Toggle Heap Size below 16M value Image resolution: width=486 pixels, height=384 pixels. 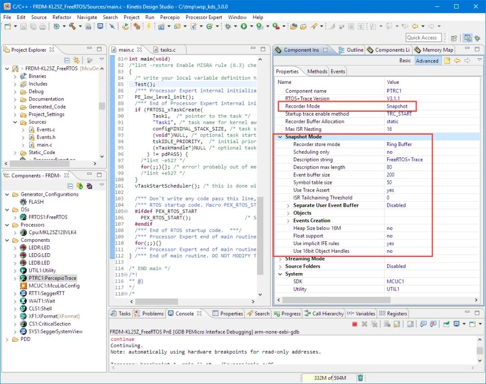coord(390,228)
